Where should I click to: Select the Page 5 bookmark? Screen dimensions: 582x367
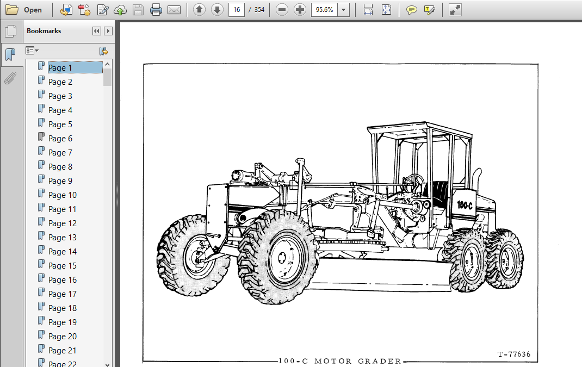pyautogui.click(x=60, y=124)
